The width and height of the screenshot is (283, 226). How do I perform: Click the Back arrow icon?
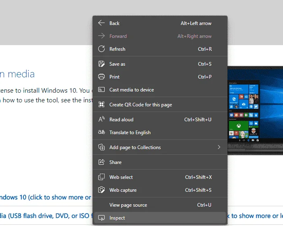pos(101,23)
